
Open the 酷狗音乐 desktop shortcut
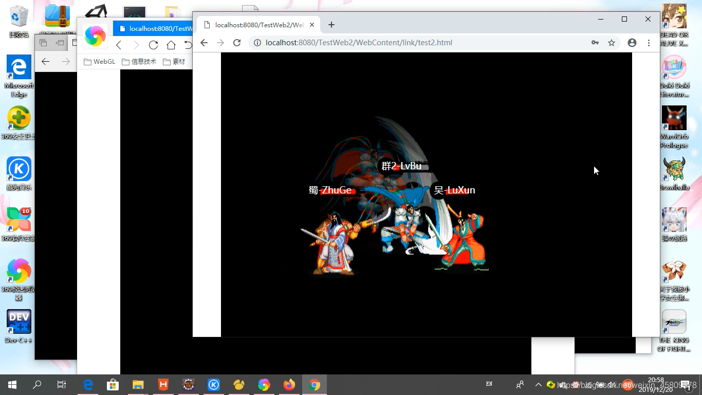coord(19,173)
